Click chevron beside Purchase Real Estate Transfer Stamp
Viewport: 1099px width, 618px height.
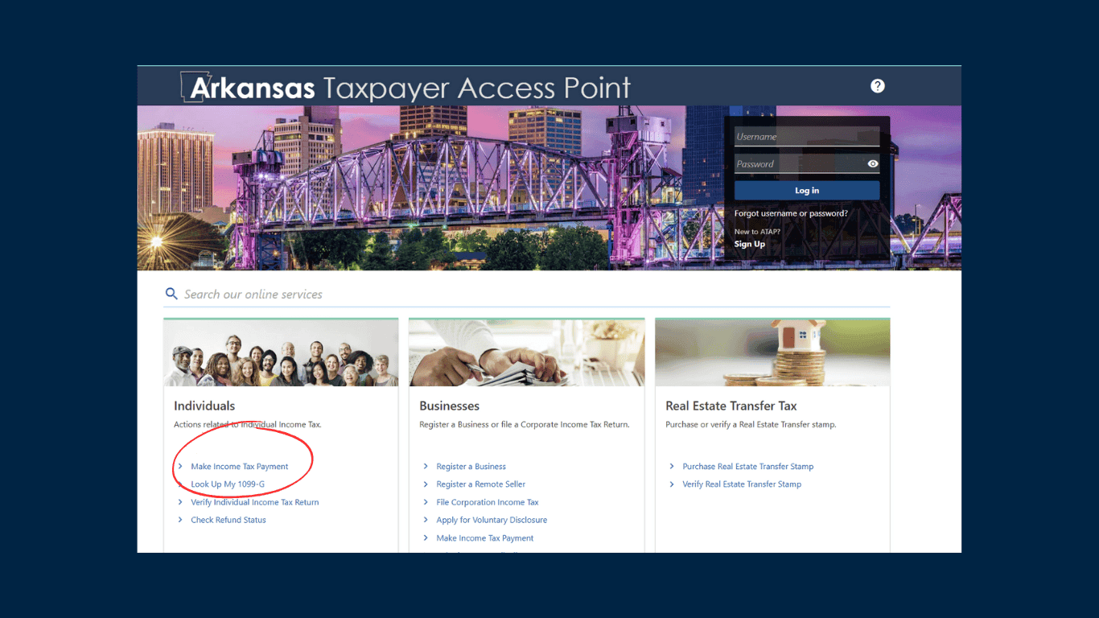(673, 467)
